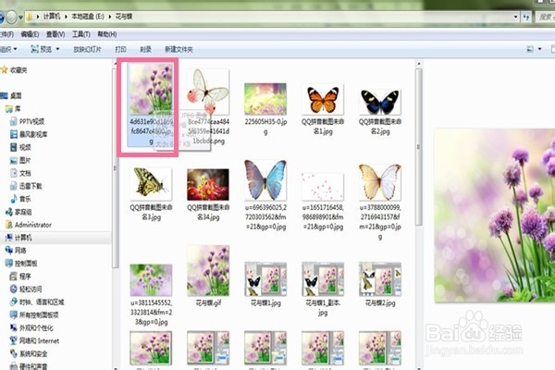Screen dimensions: 555x370
Task: Click 计算机 in the address breadcrumb
Action: (x=52, y=17)
